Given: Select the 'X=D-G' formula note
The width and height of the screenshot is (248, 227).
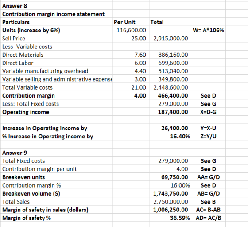Looking at the screenshot, I should coord(208,112).
